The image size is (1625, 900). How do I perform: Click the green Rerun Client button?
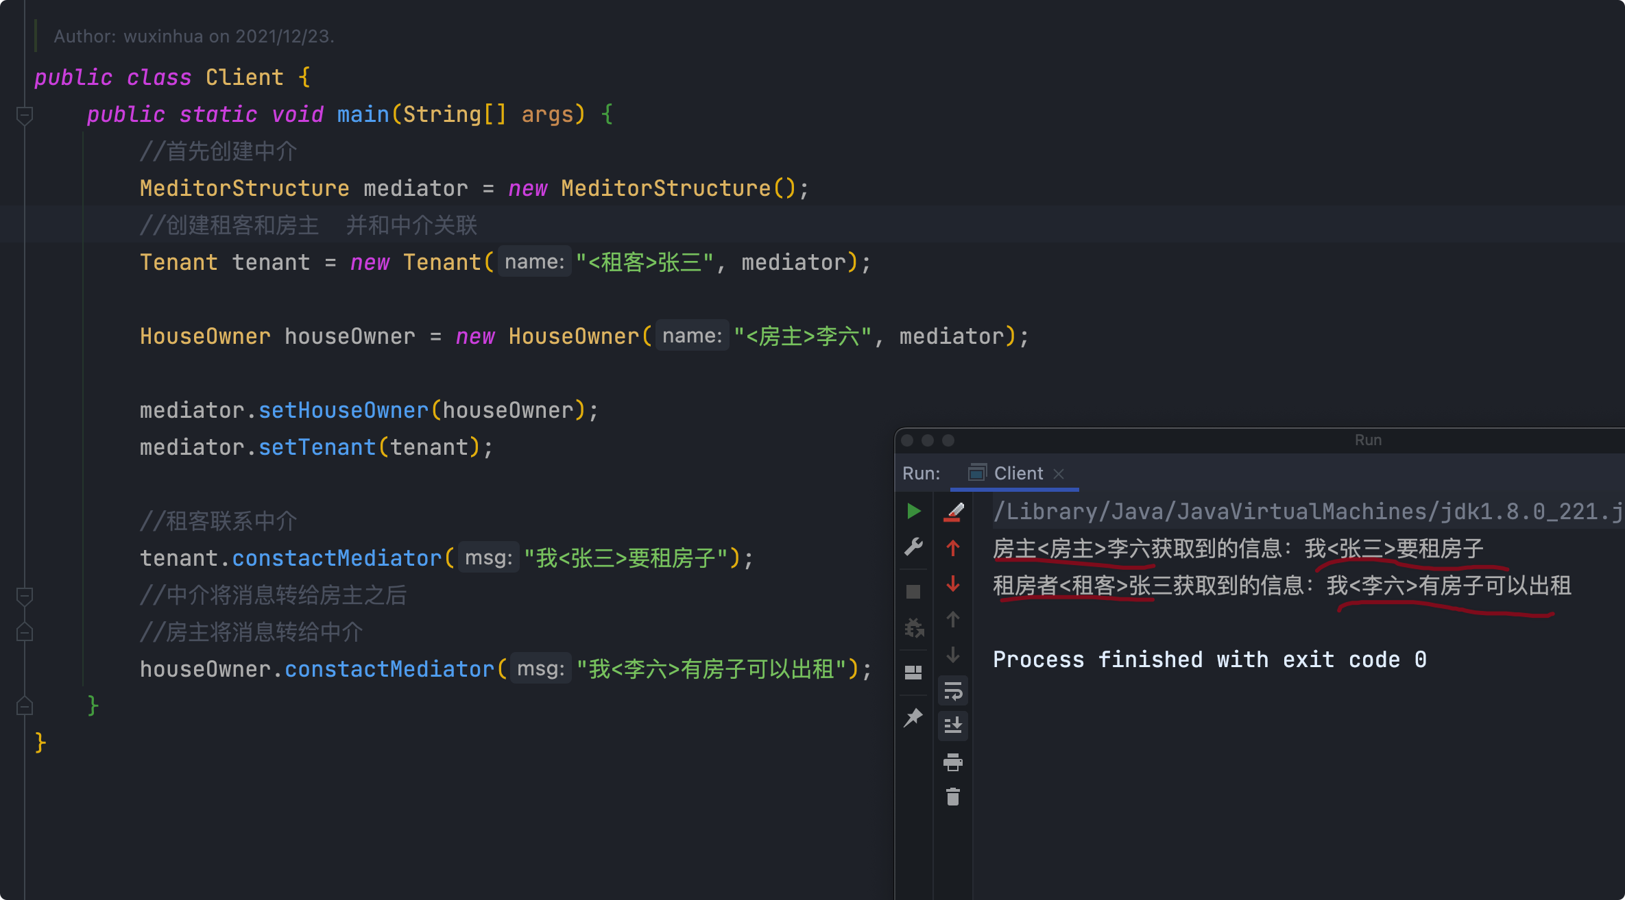tap(913, 511)
